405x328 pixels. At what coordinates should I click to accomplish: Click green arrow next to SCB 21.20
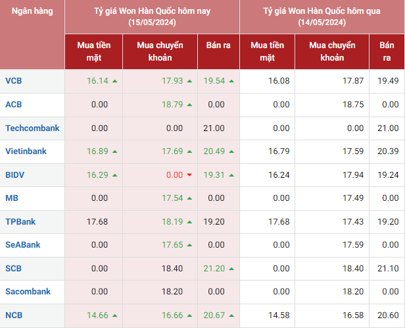[x=232, y=268]
